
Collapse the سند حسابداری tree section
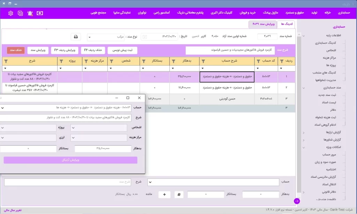tap(304, 88)
